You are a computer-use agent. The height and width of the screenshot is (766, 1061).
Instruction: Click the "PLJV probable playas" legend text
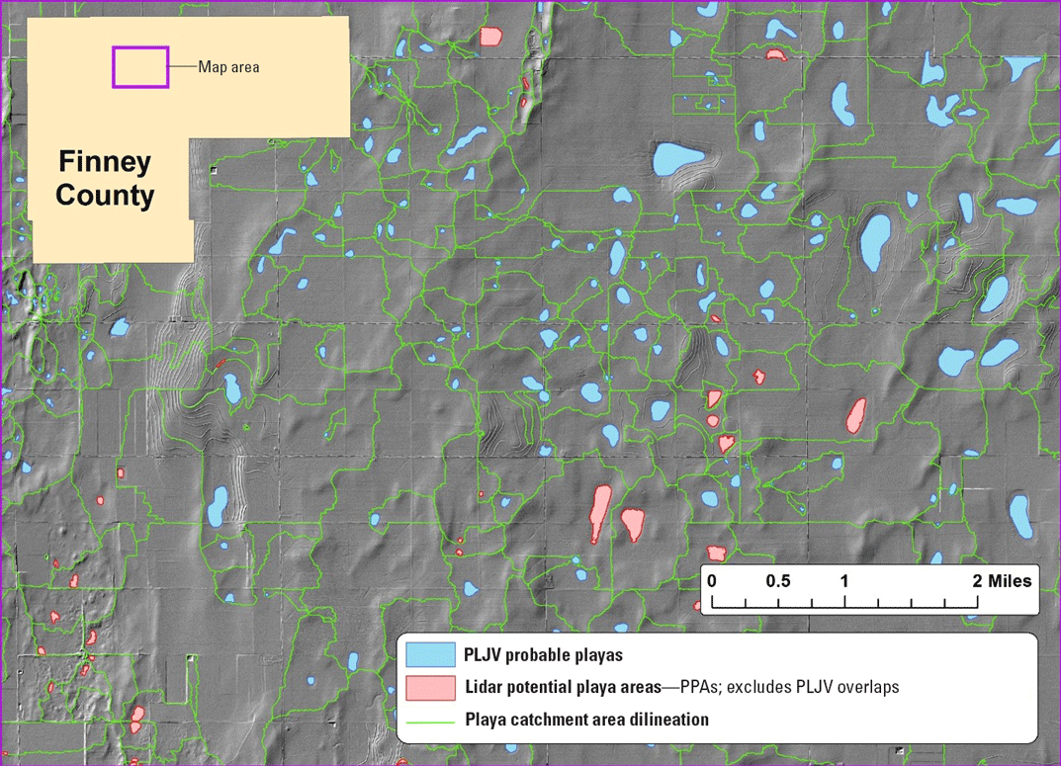coord(543,654)
